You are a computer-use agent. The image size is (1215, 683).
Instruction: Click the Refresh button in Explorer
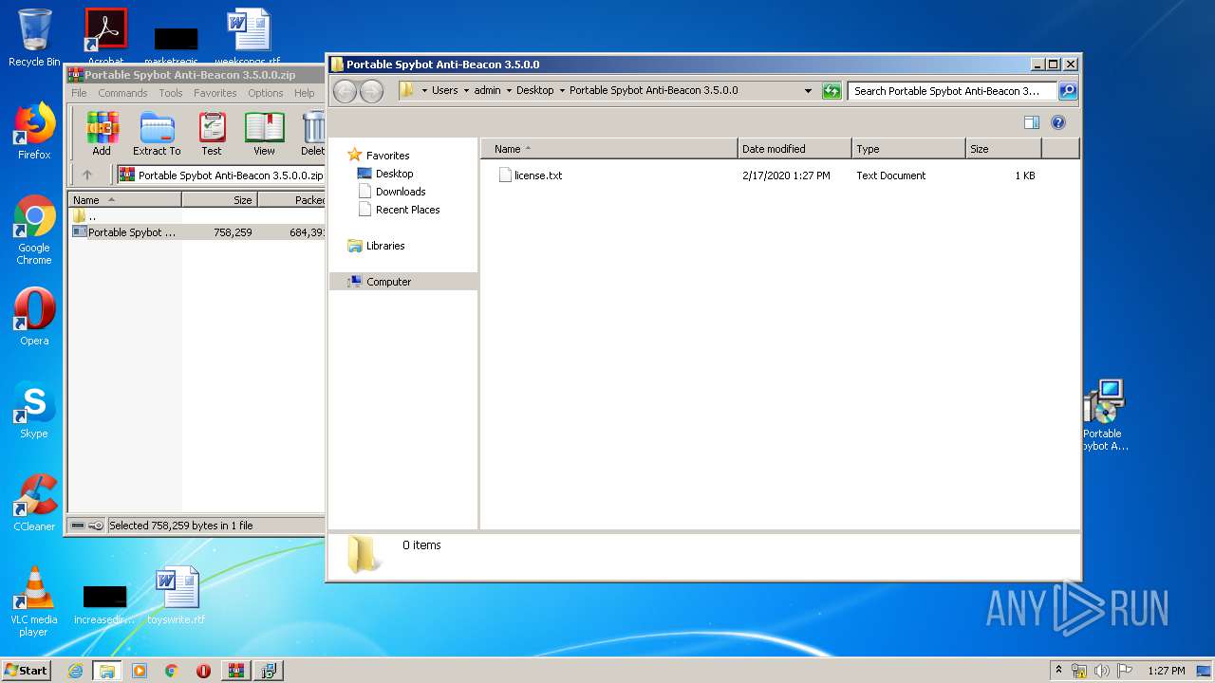point(832,91)
